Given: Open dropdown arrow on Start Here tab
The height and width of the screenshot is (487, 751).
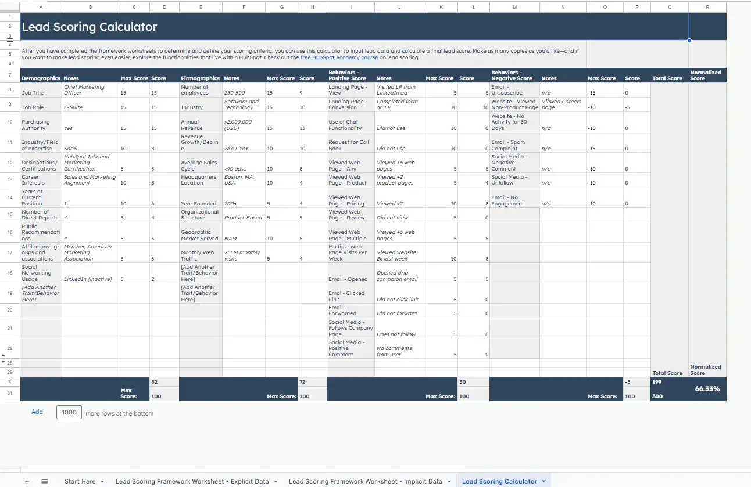Looking at the screenshot, I should 102,482.
